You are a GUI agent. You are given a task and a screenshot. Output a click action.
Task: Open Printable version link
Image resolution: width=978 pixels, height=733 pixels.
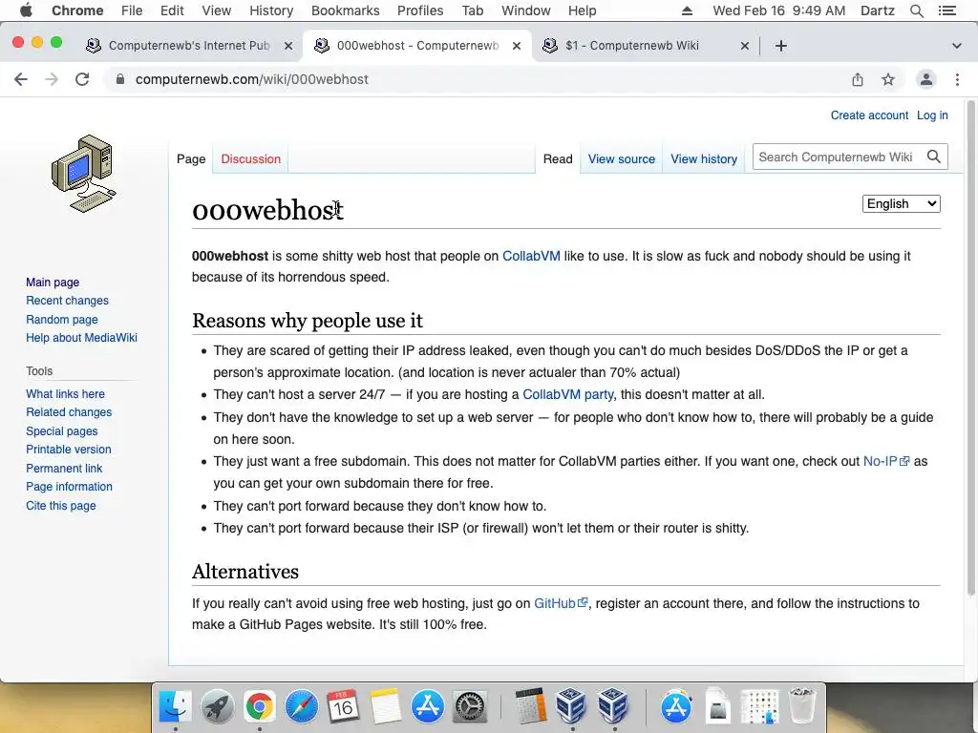click(x=69, y=450)
